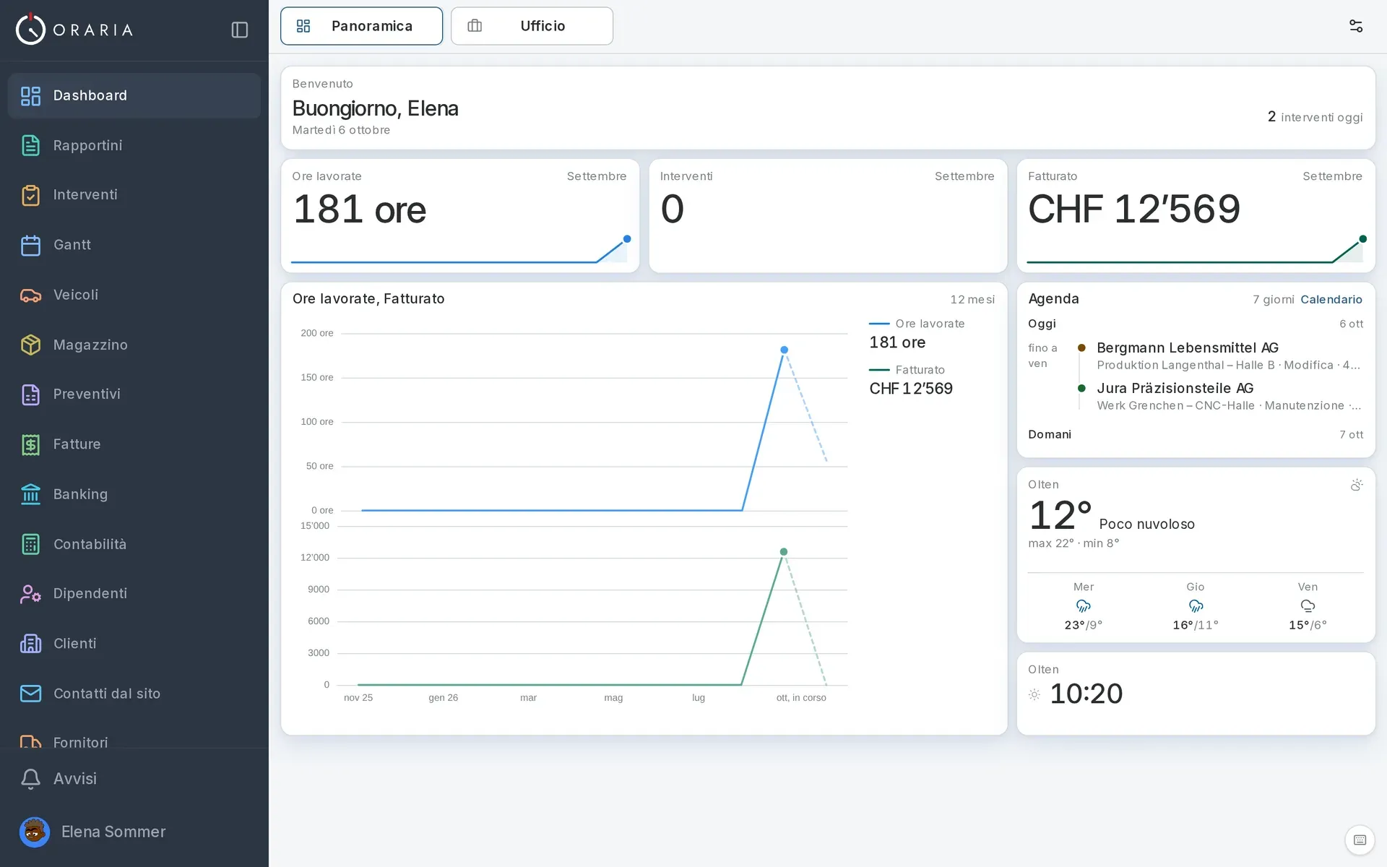Click the Ven weather forecast
1387x867 pixels.
tap(1308, 606)
